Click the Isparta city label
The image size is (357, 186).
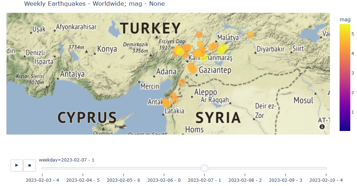(x=44, y=62)
